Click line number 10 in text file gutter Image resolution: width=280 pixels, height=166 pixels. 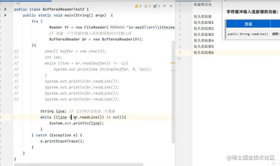click(179, 58)
